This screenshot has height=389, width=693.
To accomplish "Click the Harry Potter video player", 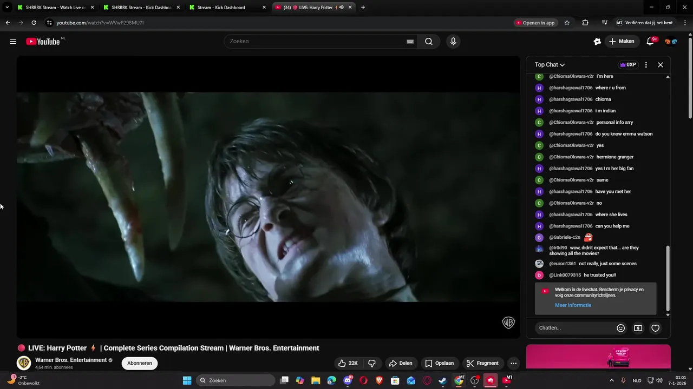I will point(269,197).
